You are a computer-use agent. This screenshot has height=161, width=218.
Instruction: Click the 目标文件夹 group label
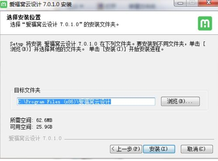click(x=27, y=90)
